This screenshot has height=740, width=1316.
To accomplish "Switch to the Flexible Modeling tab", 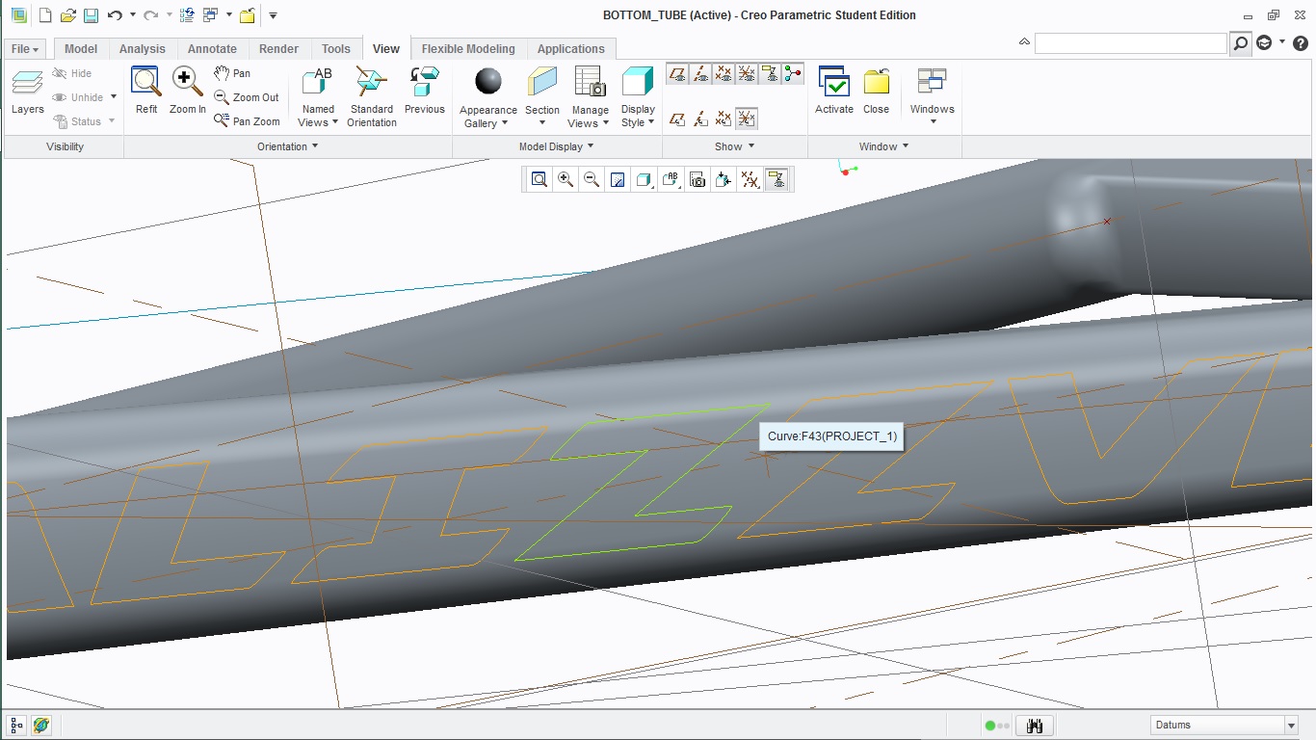I will point(468,49).
